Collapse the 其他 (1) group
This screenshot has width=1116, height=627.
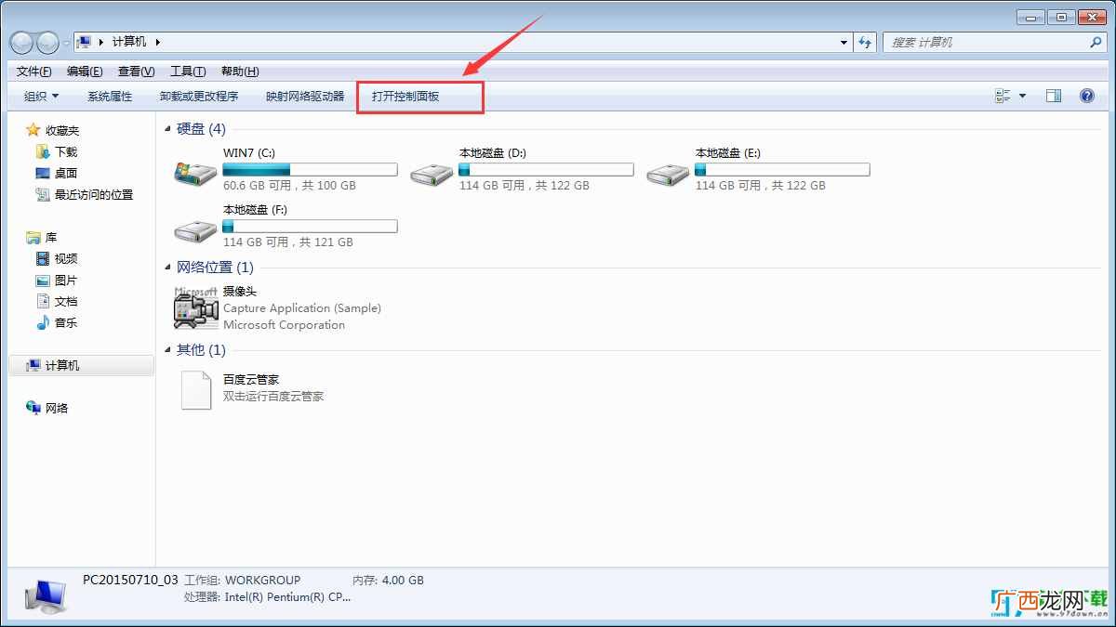pos(168,350)
